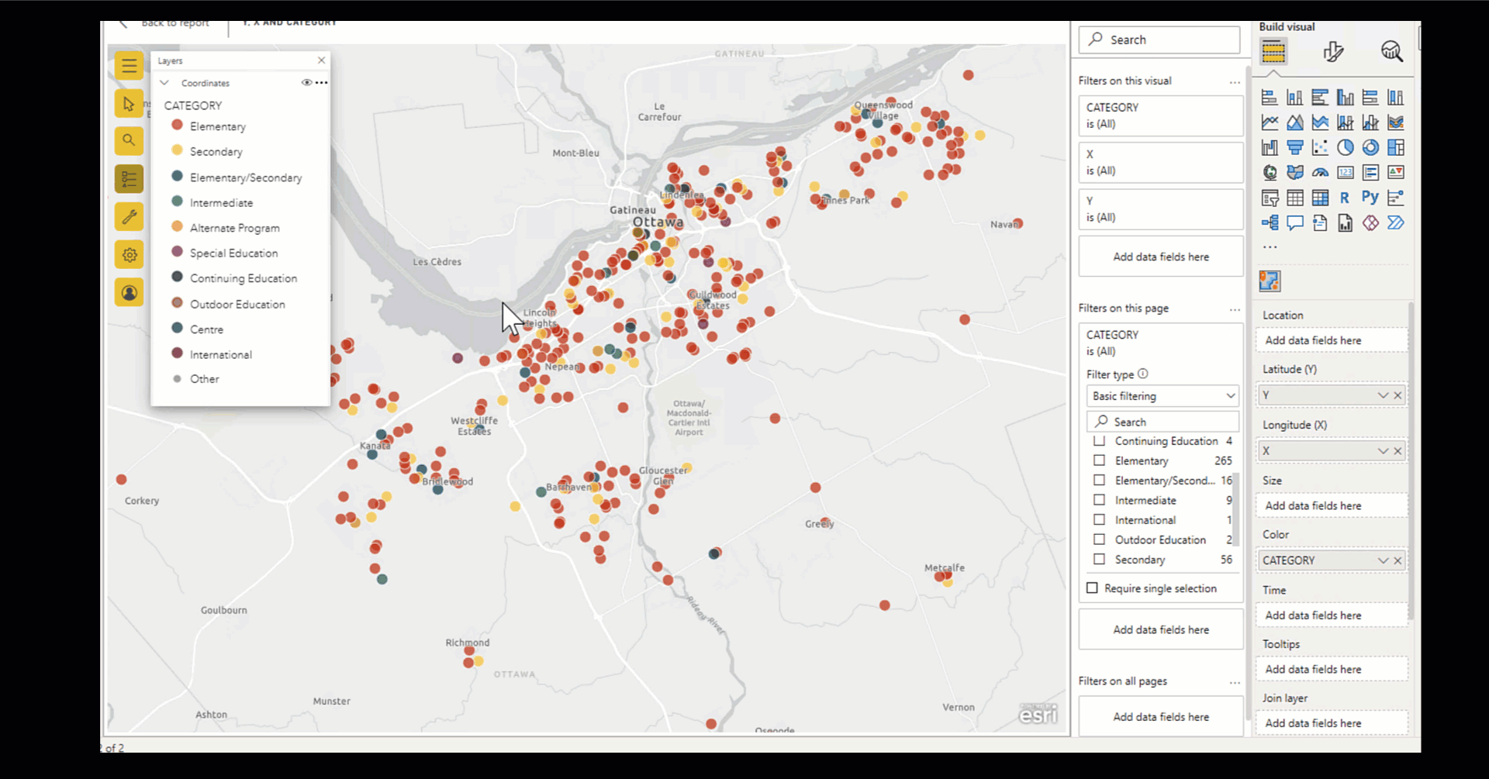
Task: Switch to Build visual fields tab
Action: coord(1273,52)
